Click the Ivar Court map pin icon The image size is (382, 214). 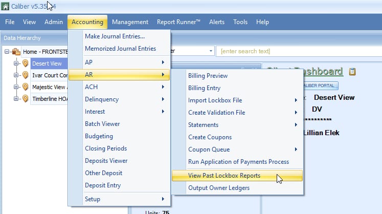pyautogui.click(x=26, y=75)
